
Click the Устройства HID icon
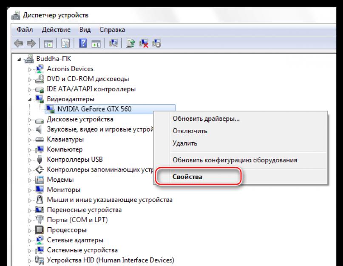(40, 260)
